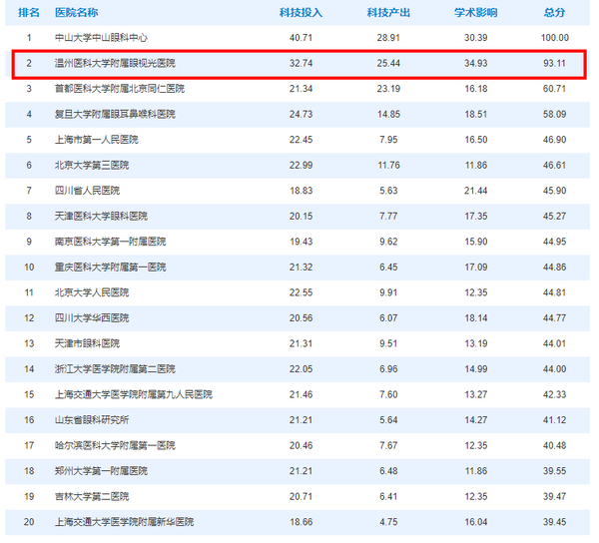Click total score 45.27
This screenshot has height=543, width=599.
(555, 217)
